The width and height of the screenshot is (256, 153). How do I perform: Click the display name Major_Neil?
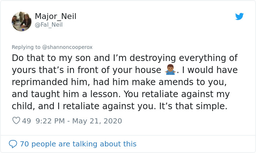pos(55,16)
